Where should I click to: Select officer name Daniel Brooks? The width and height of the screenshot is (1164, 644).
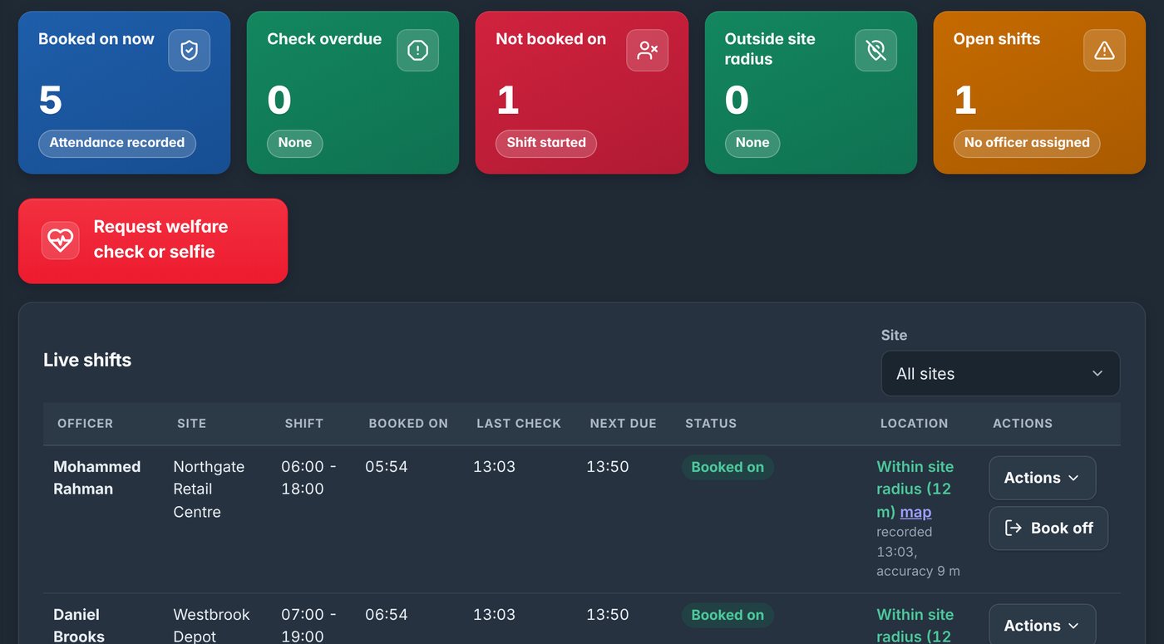(79, 626)
